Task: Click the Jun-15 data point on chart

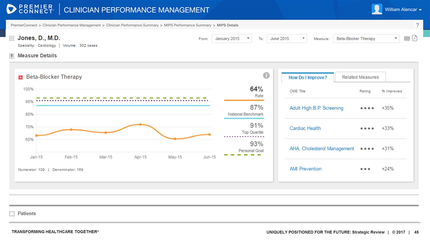Action: coord(210,135)
